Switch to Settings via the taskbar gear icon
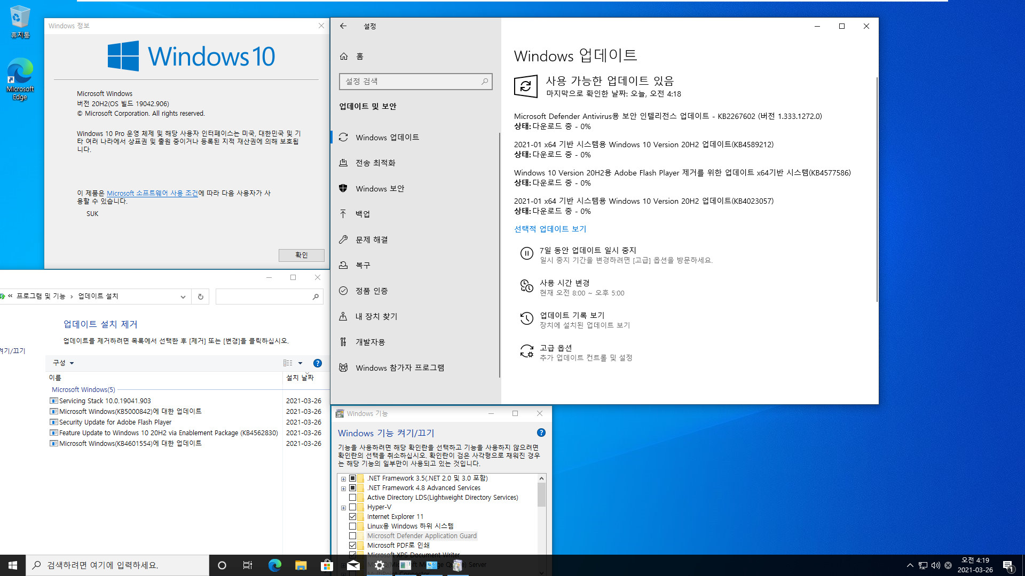This screenshot has height=576, width=1025. (x=379, y=565)
